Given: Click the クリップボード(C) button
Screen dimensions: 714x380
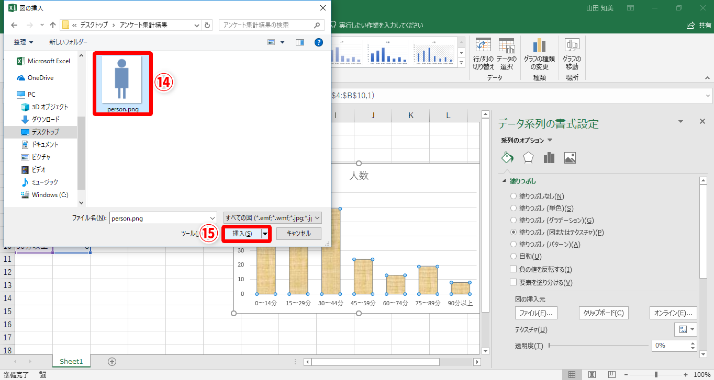Looking at the screenshot, I should coord(604,313).
